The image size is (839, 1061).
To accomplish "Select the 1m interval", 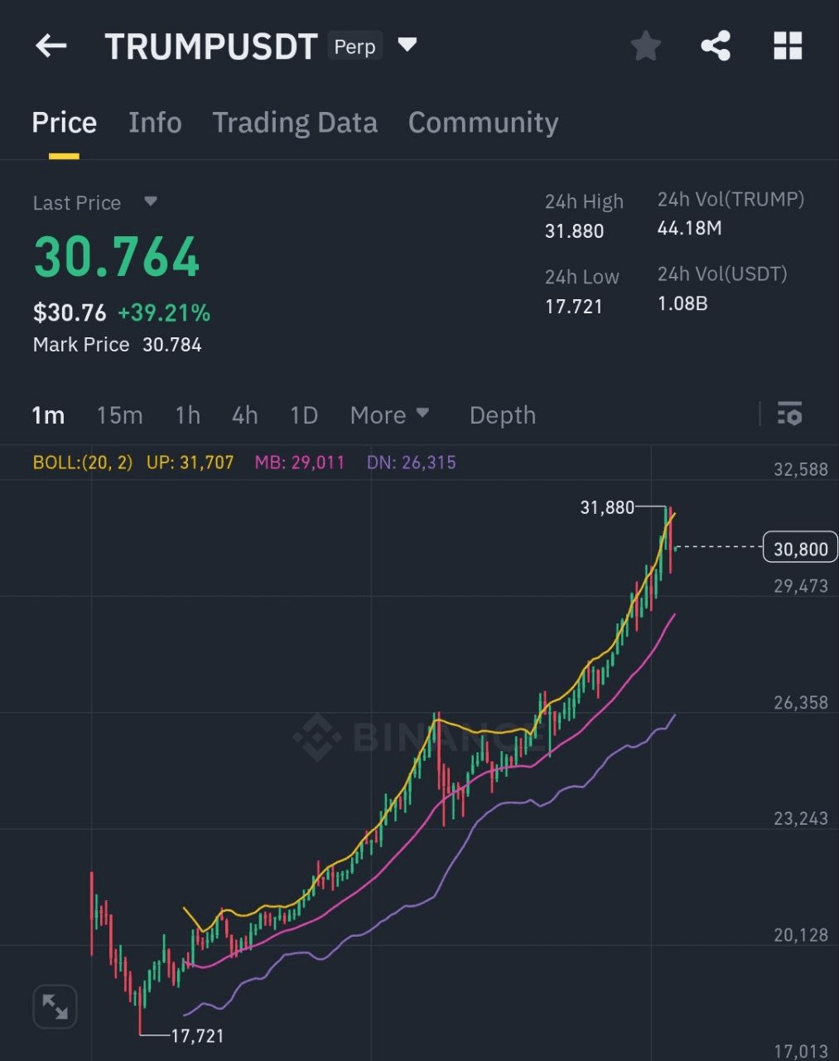I will point(48,414).
